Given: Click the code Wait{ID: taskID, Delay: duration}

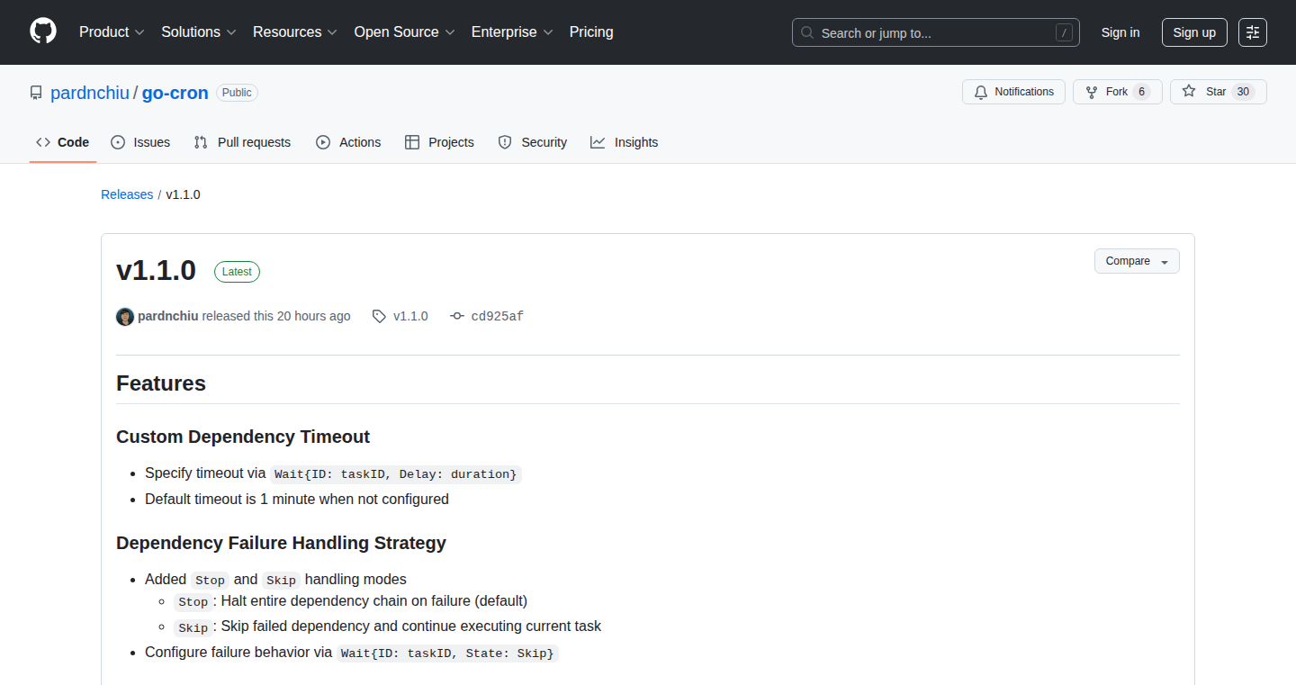Looking at the screenshot, I should click(x=396, y=474).
